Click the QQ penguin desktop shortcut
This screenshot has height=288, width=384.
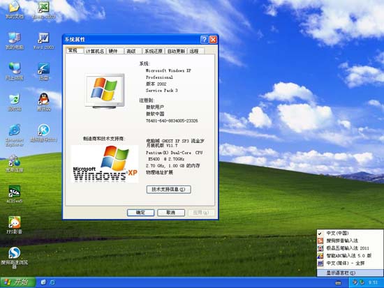tap(44, 103)
